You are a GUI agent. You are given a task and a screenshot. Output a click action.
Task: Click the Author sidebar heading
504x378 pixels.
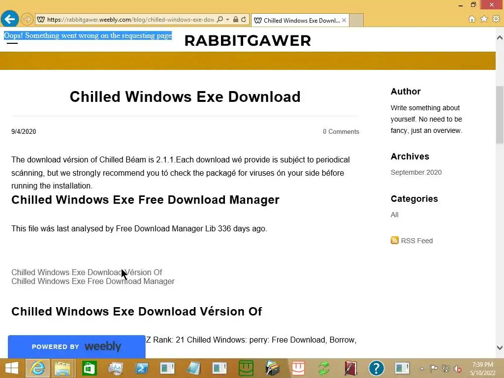pyautogui.click(x=406, y=92)
